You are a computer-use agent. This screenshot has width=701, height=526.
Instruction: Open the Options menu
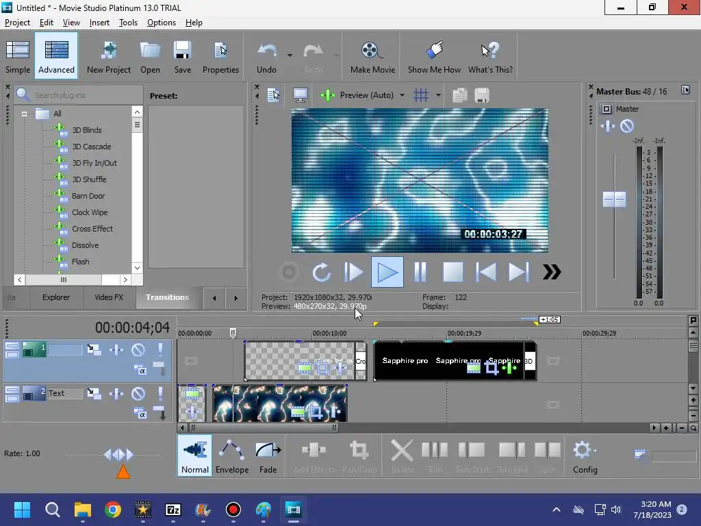pyautogui.click(x=162, y=23)
